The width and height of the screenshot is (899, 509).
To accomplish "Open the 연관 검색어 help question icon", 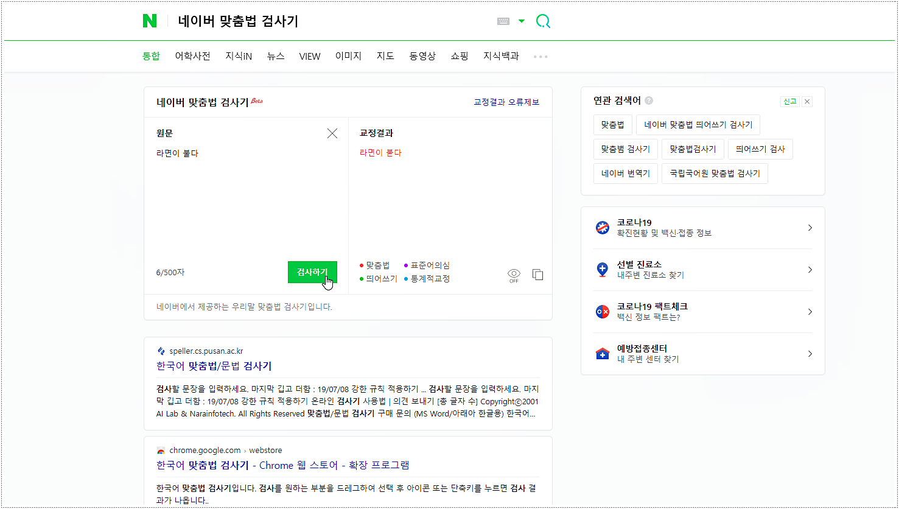I will coord(649,100).
